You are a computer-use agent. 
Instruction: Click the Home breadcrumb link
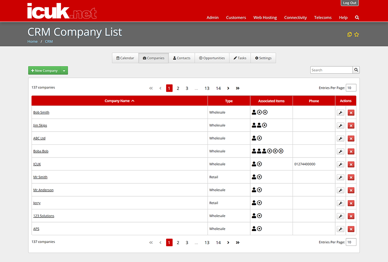pos(33,41)
